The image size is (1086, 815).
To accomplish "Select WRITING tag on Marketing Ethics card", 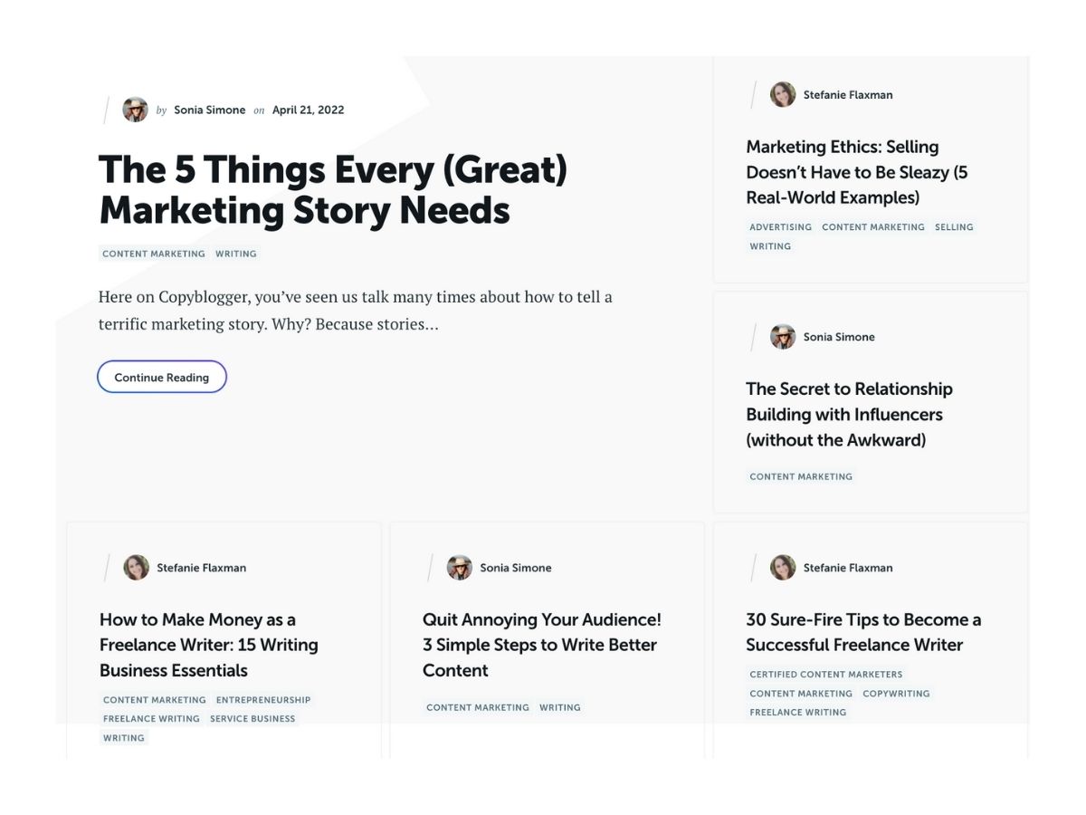I will point(770,246).
